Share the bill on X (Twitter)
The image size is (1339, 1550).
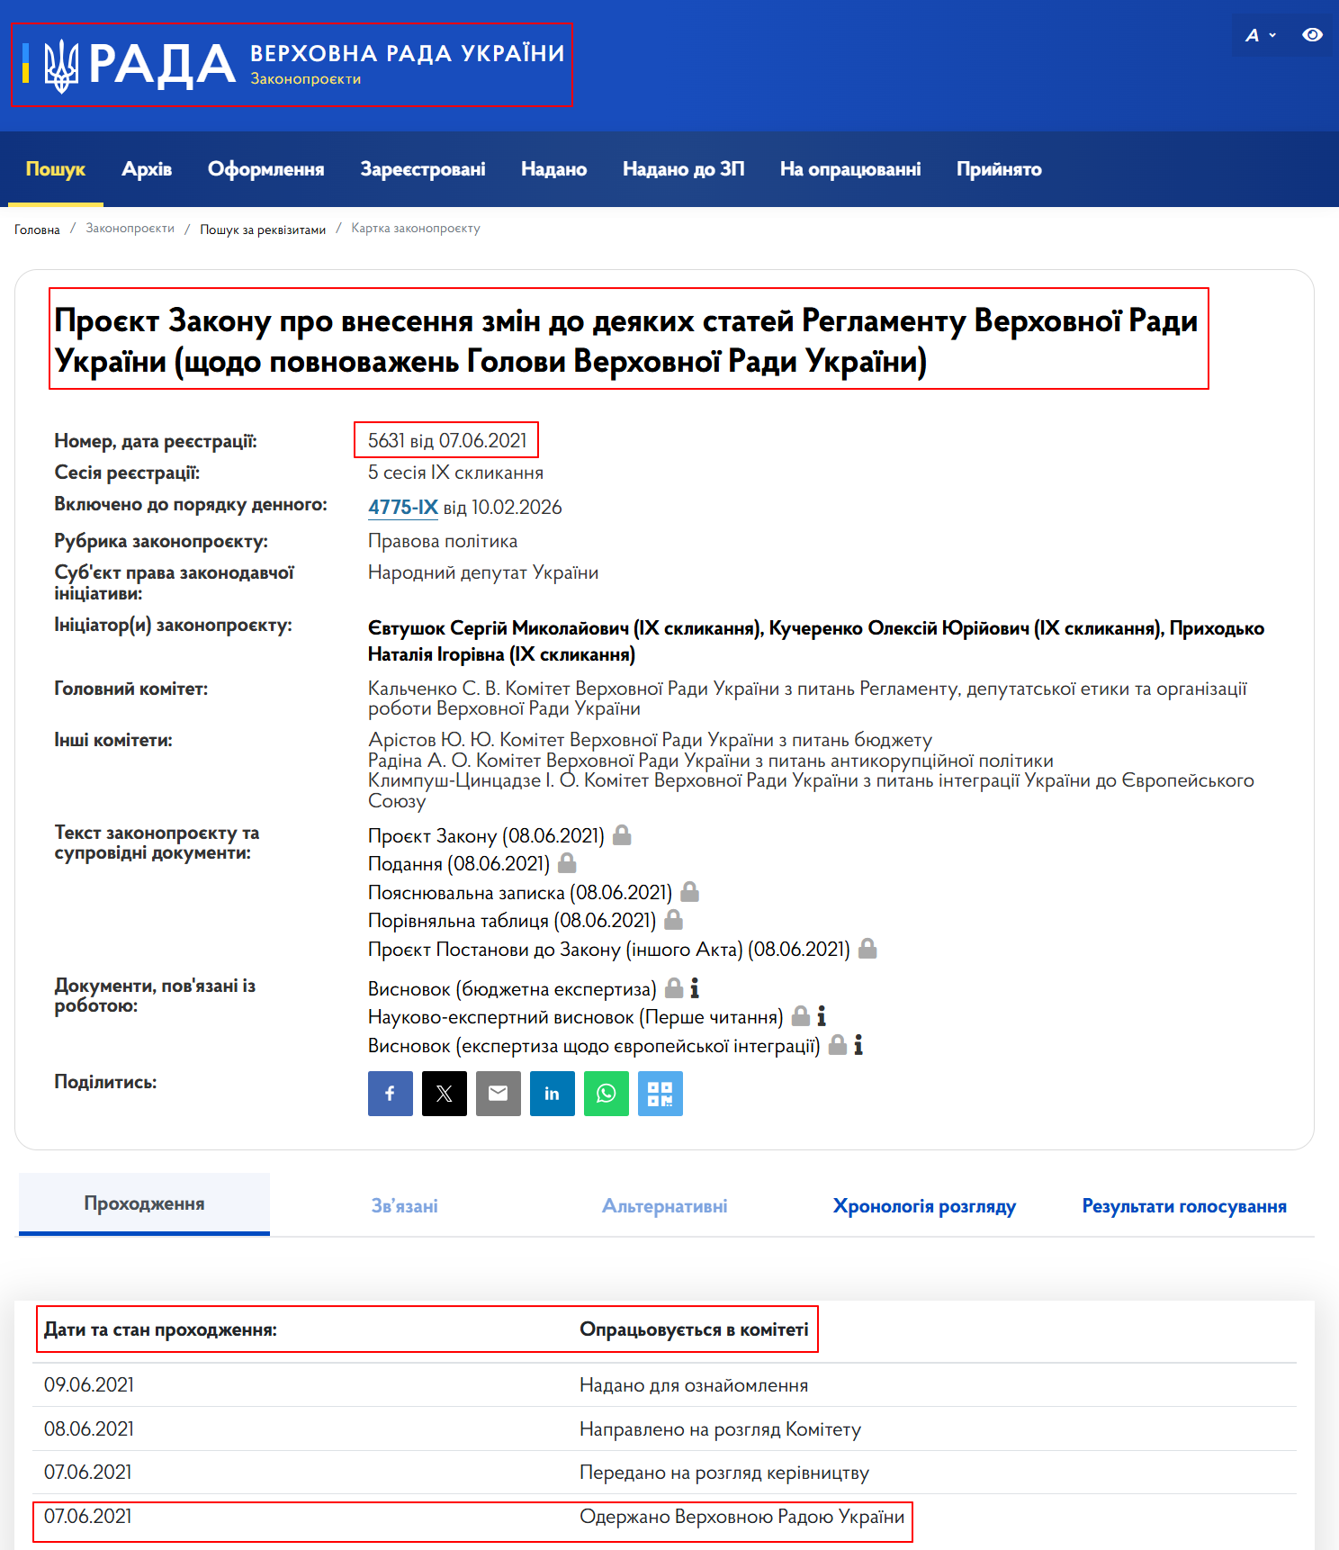[x=445, y=1094]
